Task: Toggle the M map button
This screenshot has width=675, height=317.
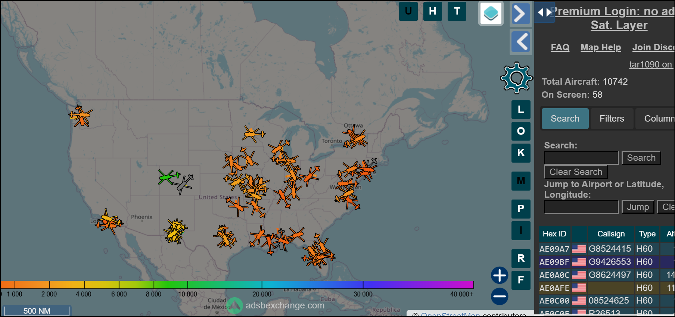Action: tap(521, 181)
